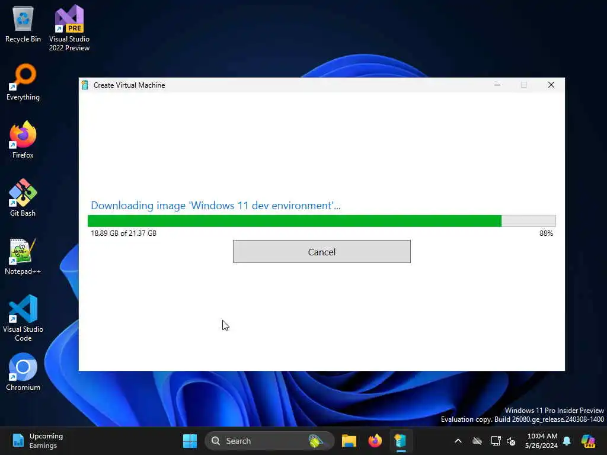Select the Chromium desktop shortcut

coord(23,372)
